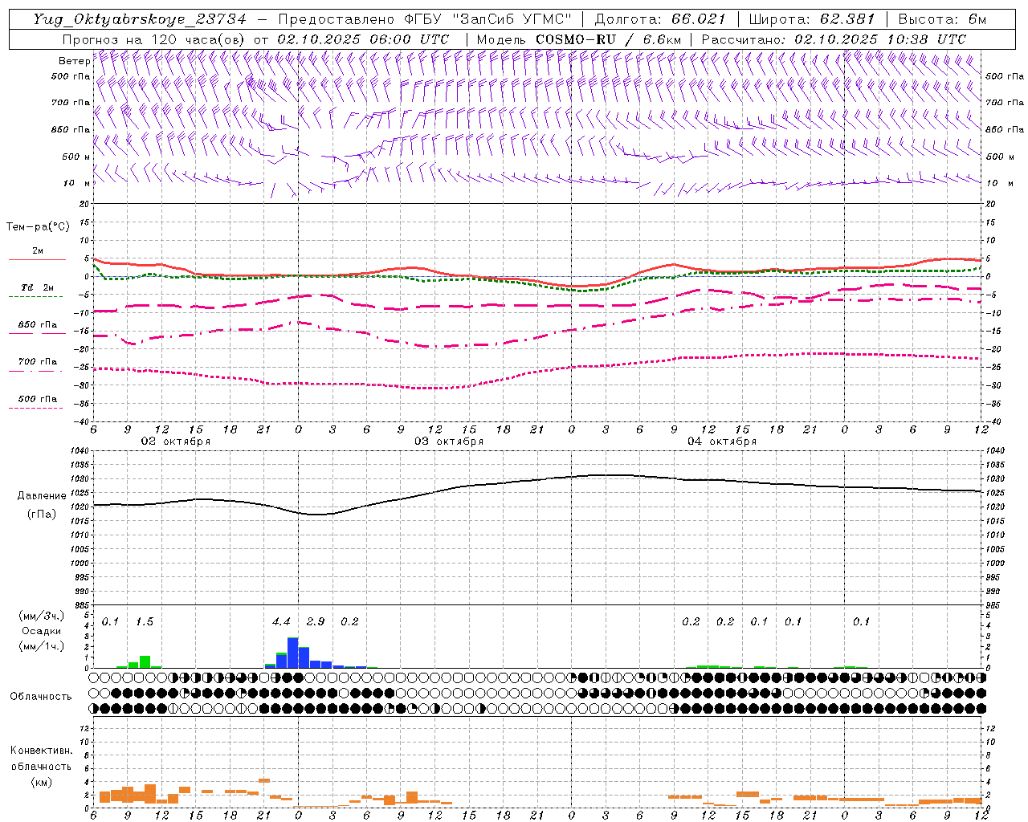Image resolution: width=1028 pixels, height=822 pixels.
Task: Click the Долгота: 66.021 header value
Action: coord(660,19)
